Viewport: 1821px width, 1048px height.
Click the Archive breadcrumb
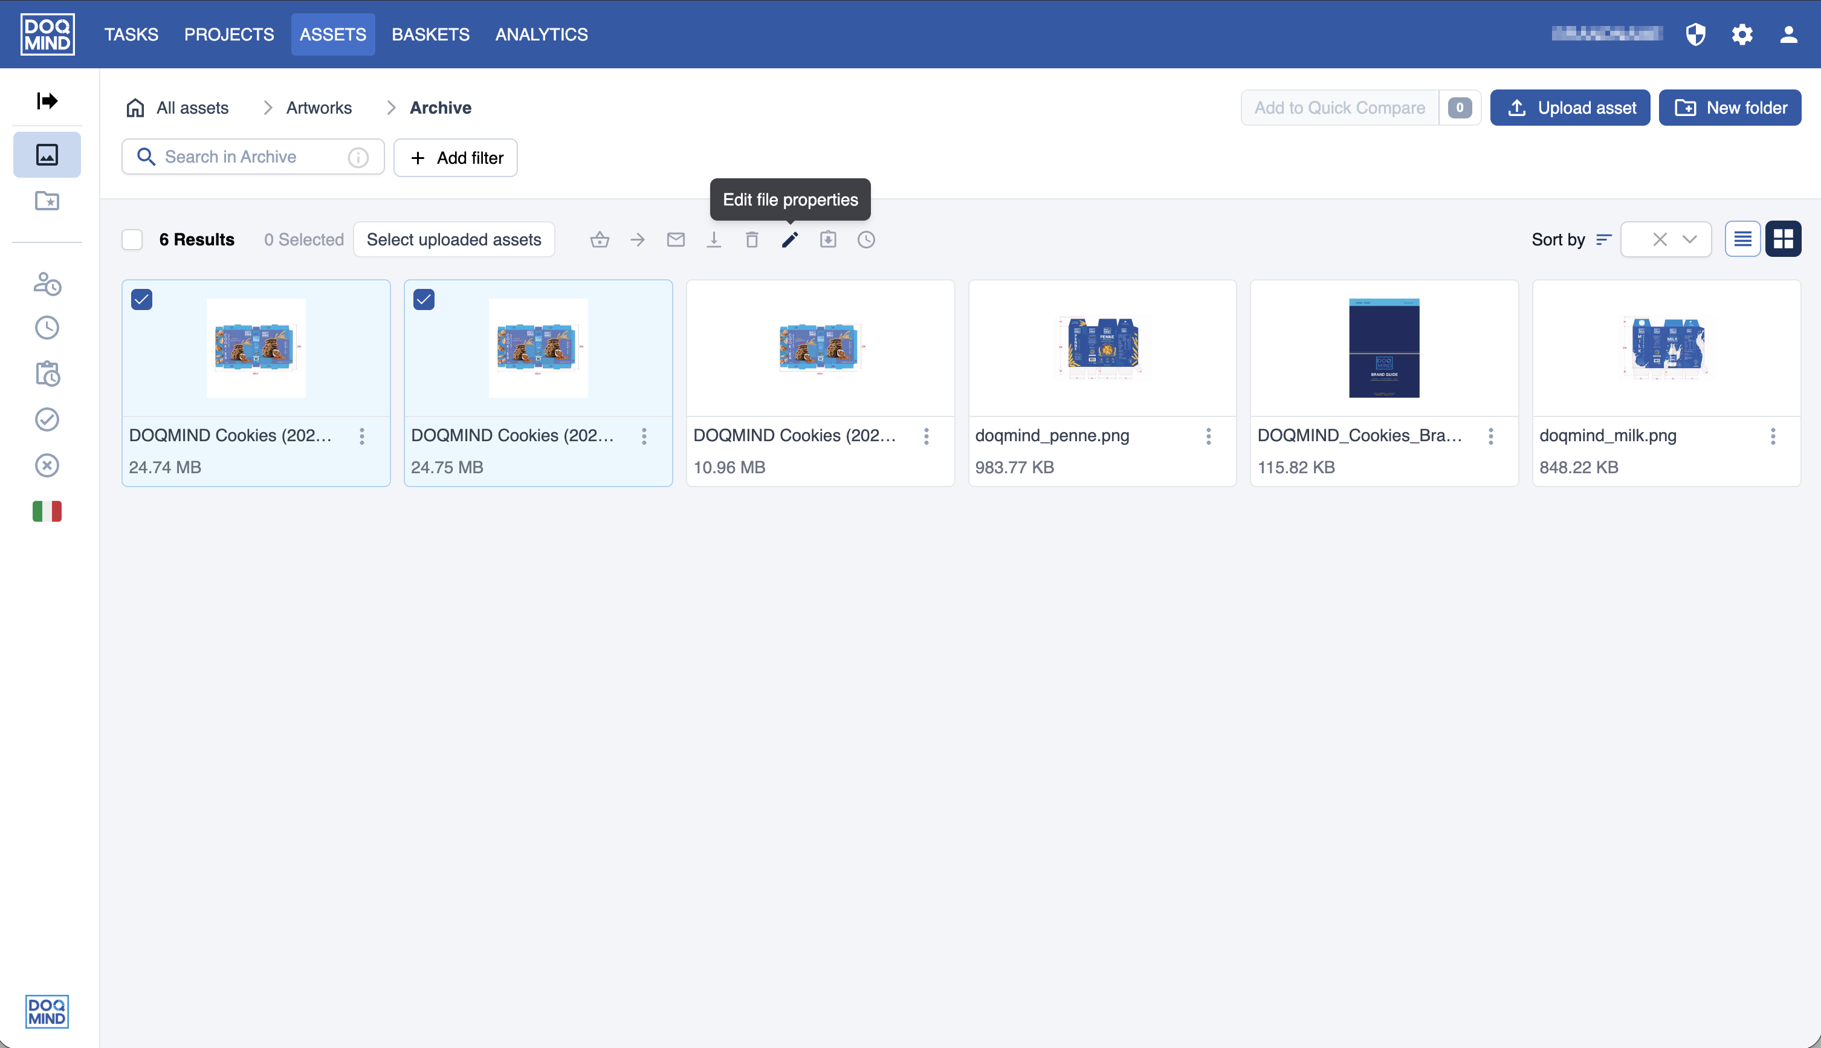[x=441, y=107]
